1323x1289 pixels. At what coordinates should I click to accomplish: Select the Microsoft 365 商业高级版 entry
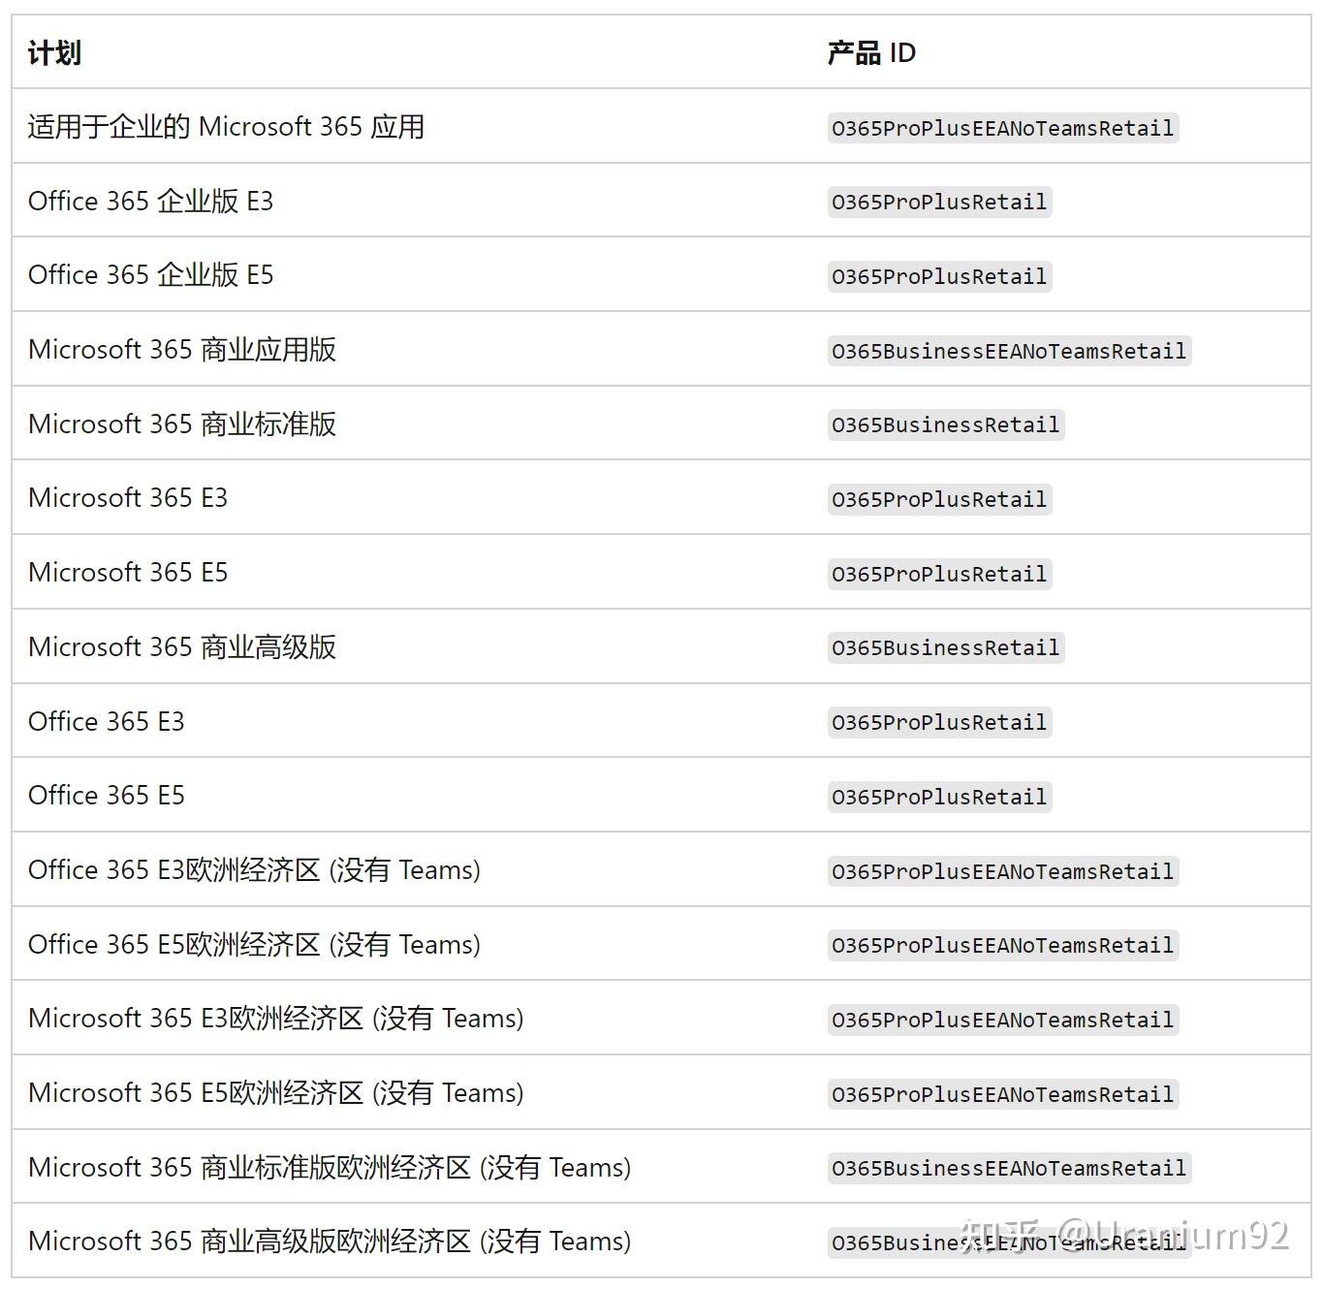[x=182, y=646]
